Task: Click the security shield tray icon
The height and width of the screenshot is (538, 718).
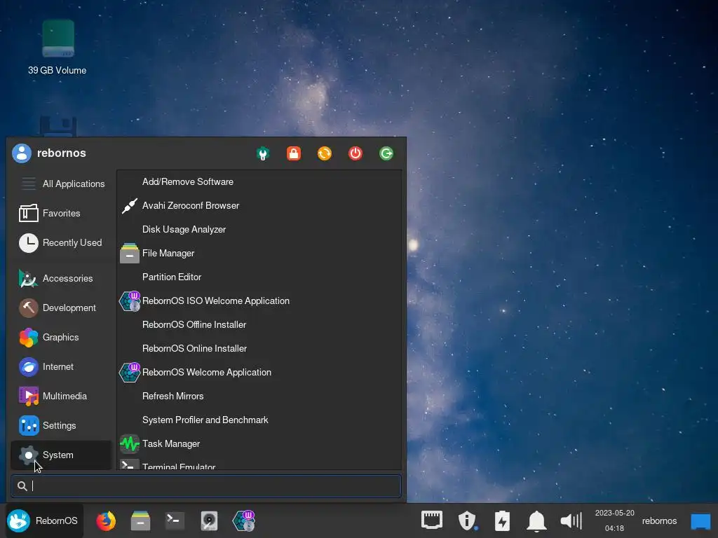Action: [467, 520]
